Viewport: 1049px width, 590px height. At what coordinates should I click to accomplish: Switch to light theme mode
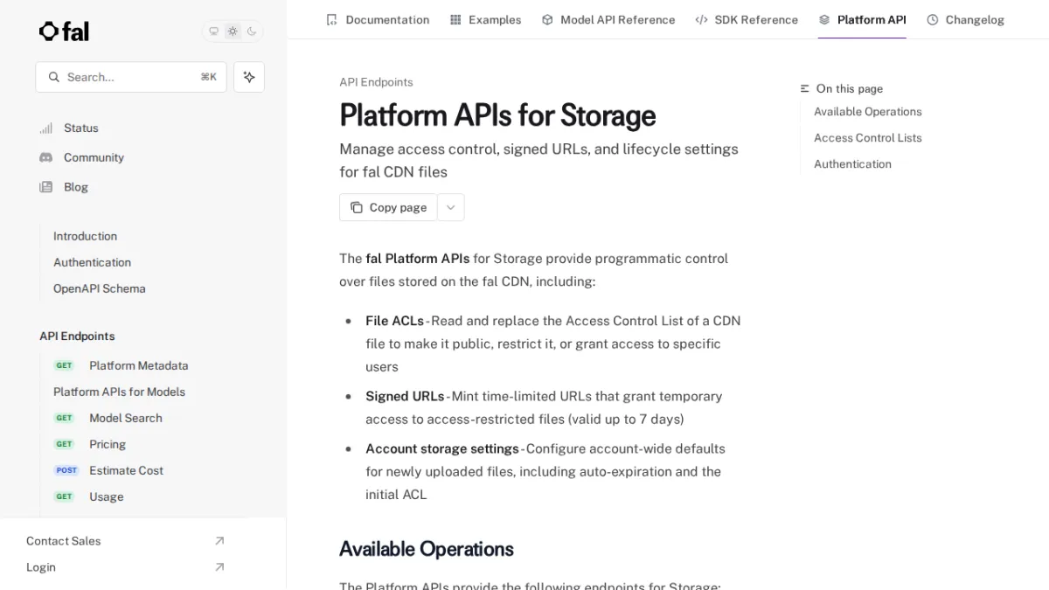coord(233,31)
